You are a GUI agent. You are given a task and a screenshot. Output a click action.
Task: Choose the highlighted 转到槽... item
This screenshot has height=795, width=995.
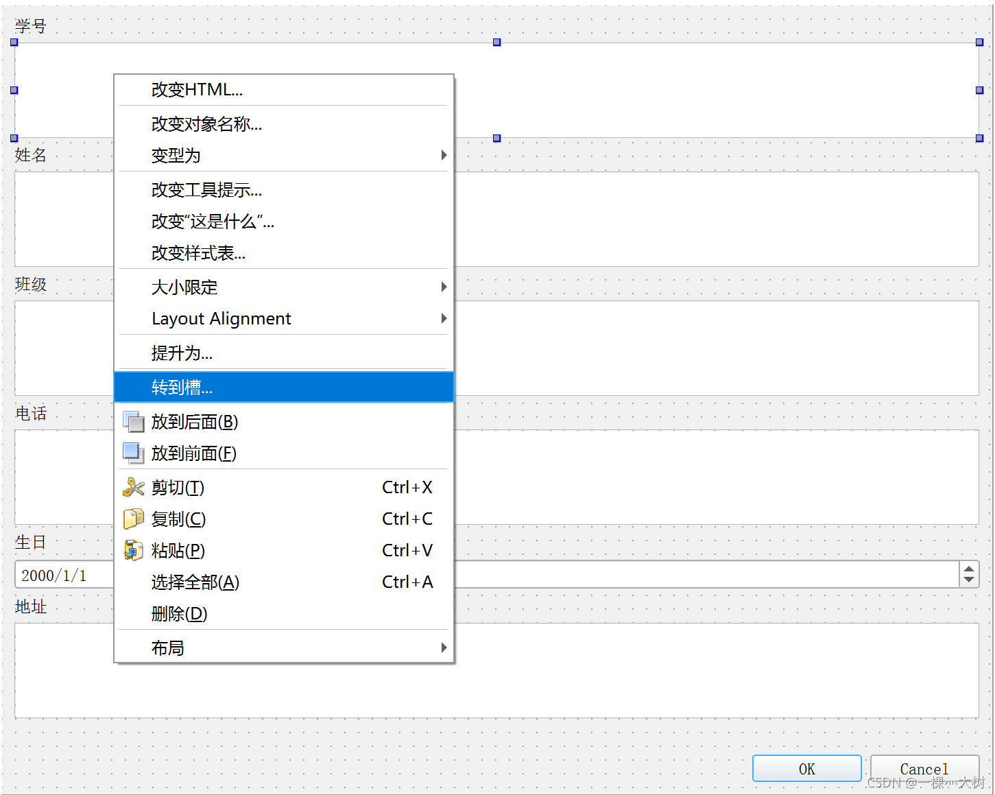click(x=284, y=387)
